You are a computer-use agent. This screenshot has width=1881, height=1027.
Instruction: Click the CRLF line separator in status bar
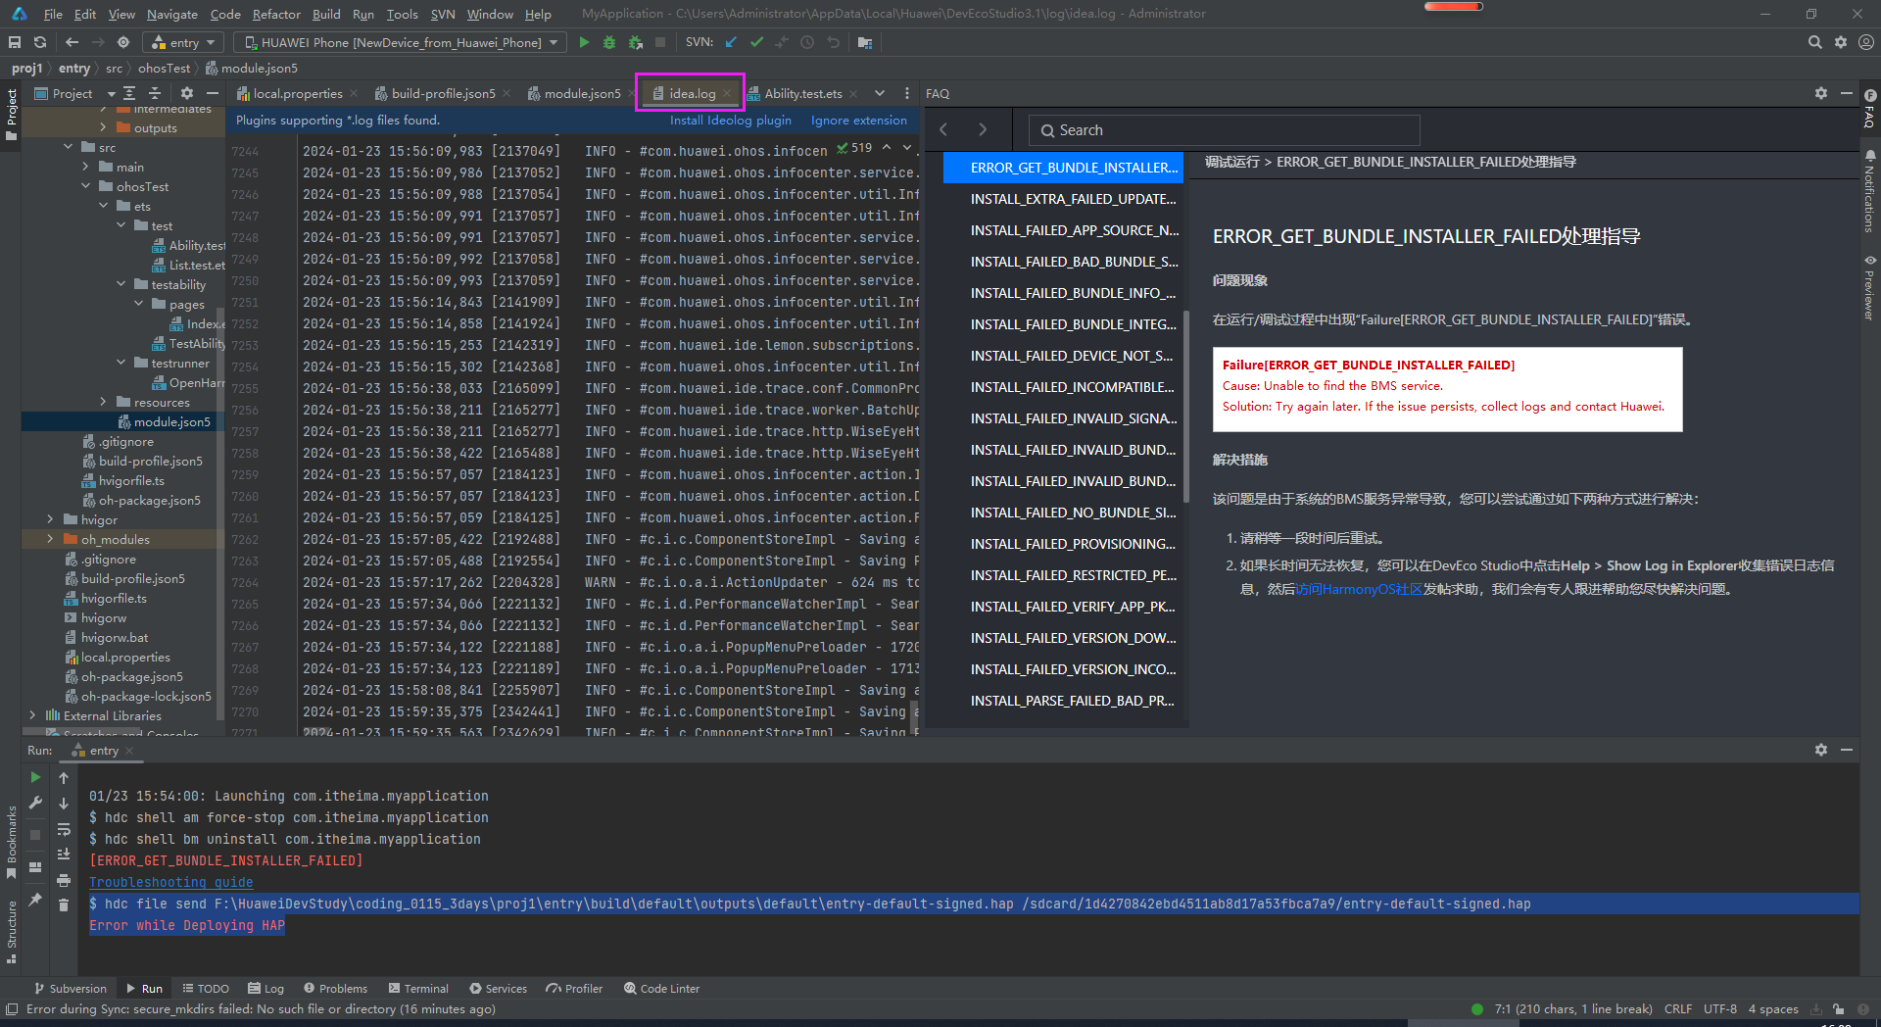pos(1677,1009)
